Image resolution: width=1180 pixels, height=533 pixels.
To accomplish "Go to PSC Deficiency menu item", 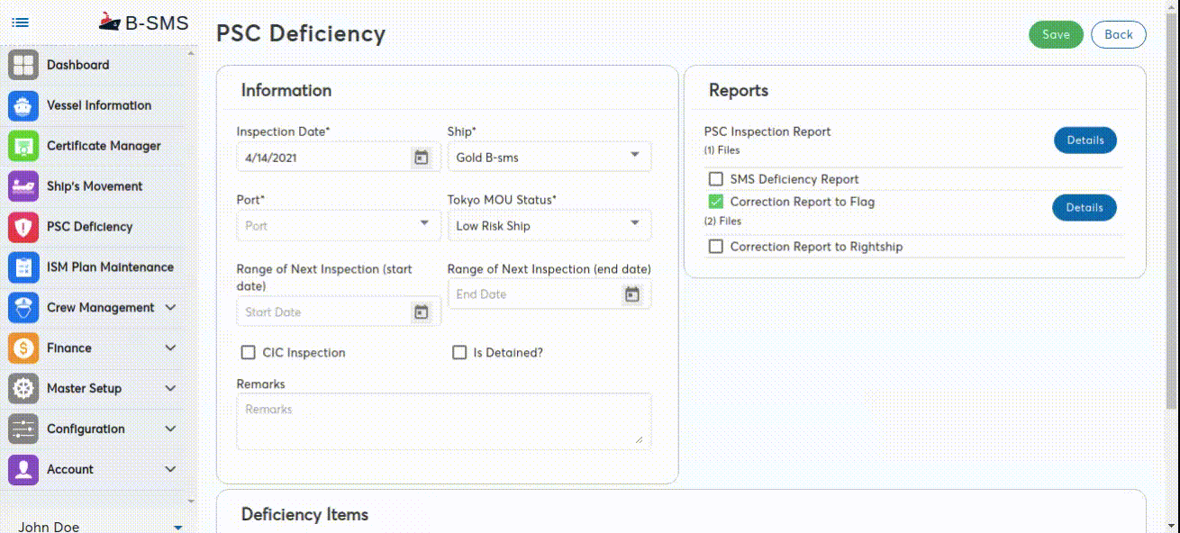I will [x=89, y=227].
